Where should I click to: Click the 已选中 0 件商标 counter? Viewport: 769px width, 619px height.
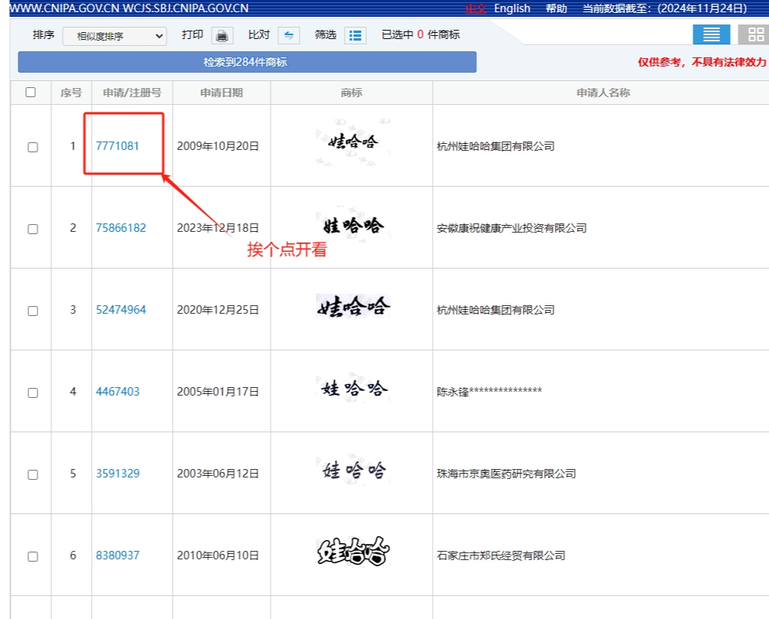(x=420, y=34)
